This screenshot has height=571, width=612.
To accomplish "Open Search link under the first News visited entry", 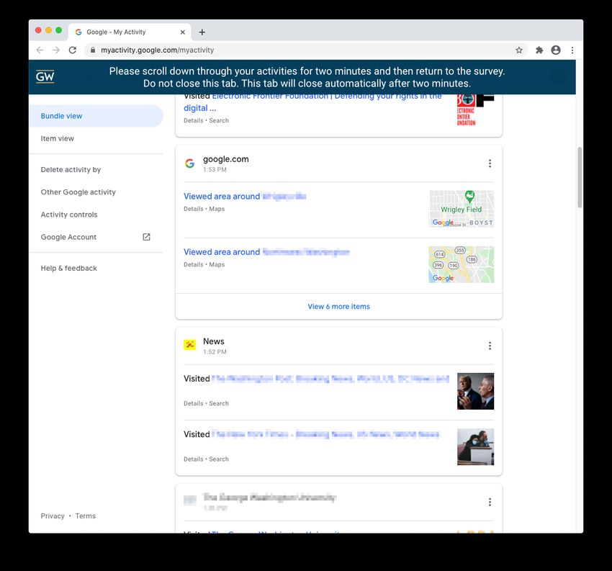I will point(219,403).
